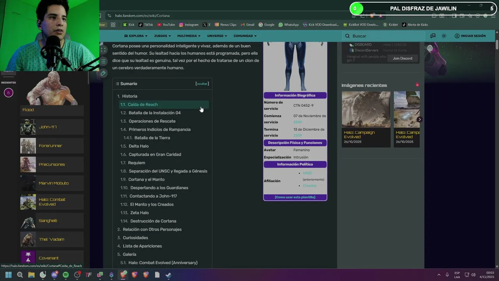This screenshot has width=499, height=281.
Task: Toggle light/dark theme sun icon
Action: click(444, 36)
